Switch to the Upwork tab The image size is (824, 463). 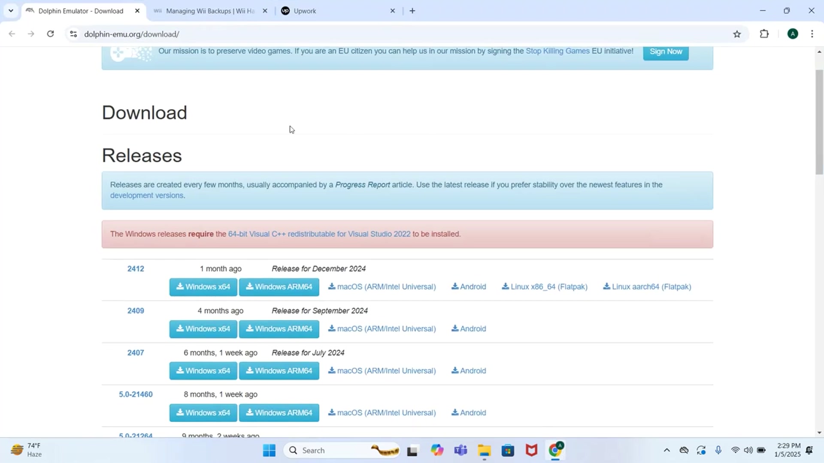[339, 11]
